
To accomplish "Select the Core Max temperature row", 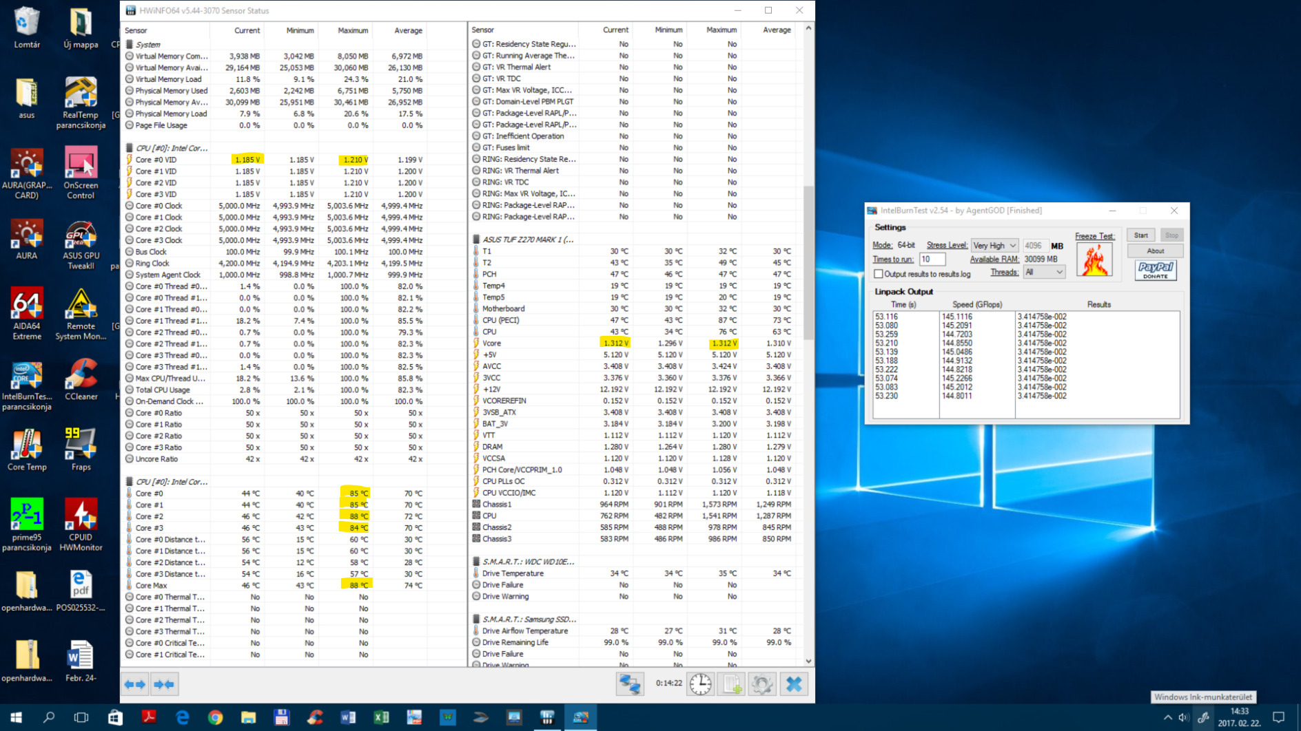I will point(276,585).
